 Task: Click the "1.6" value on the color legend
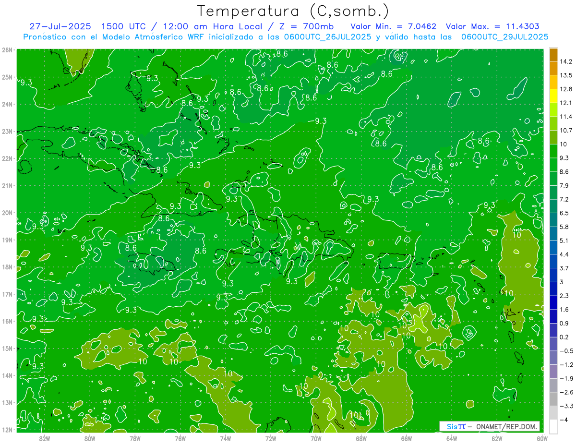pos(564,310)
